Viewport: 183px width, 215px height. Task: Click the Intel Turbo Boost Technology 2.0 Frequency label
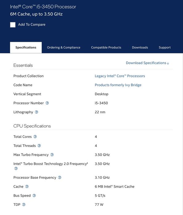coord(50,164)
